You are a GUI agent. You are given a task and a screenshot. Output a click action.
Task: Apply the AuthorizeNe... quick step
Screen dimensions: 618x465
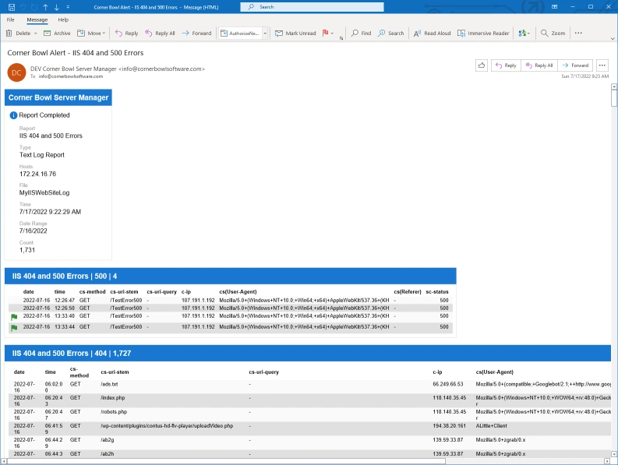click(240, 33)
